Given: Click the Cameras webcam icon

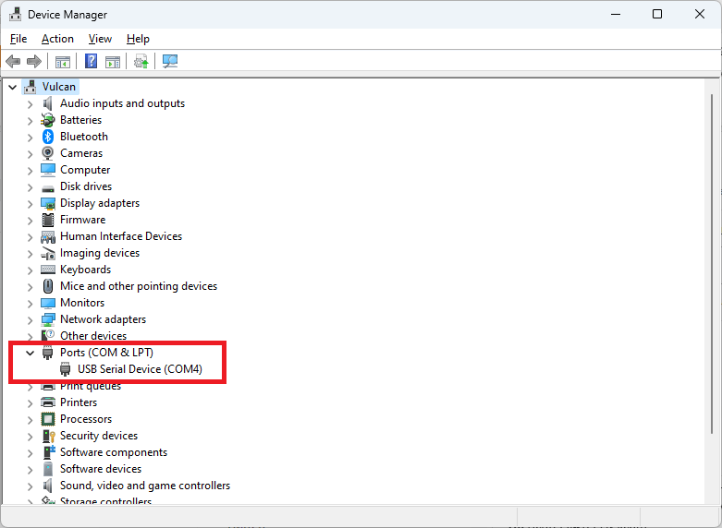Looking at the screenshot, I should point(48,153).
